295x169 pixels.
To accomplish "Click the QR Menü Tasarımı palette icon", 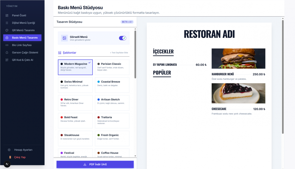I will (7, 30).
